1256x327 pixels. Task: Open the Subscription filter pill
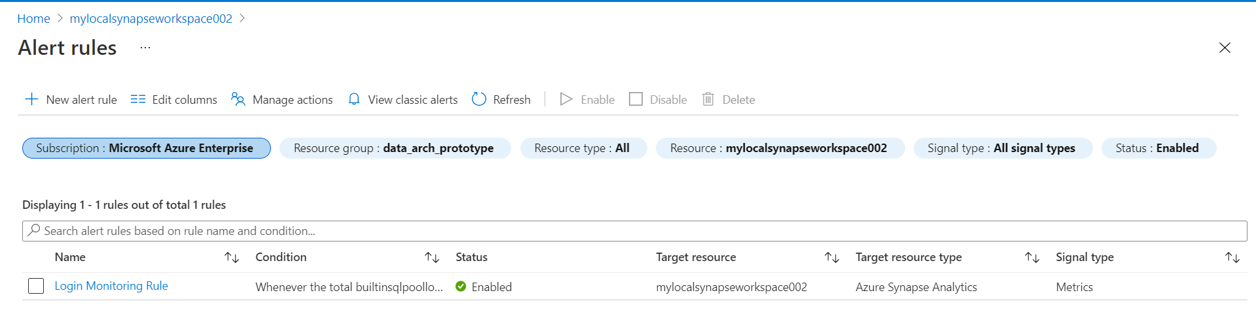point(146,148)
